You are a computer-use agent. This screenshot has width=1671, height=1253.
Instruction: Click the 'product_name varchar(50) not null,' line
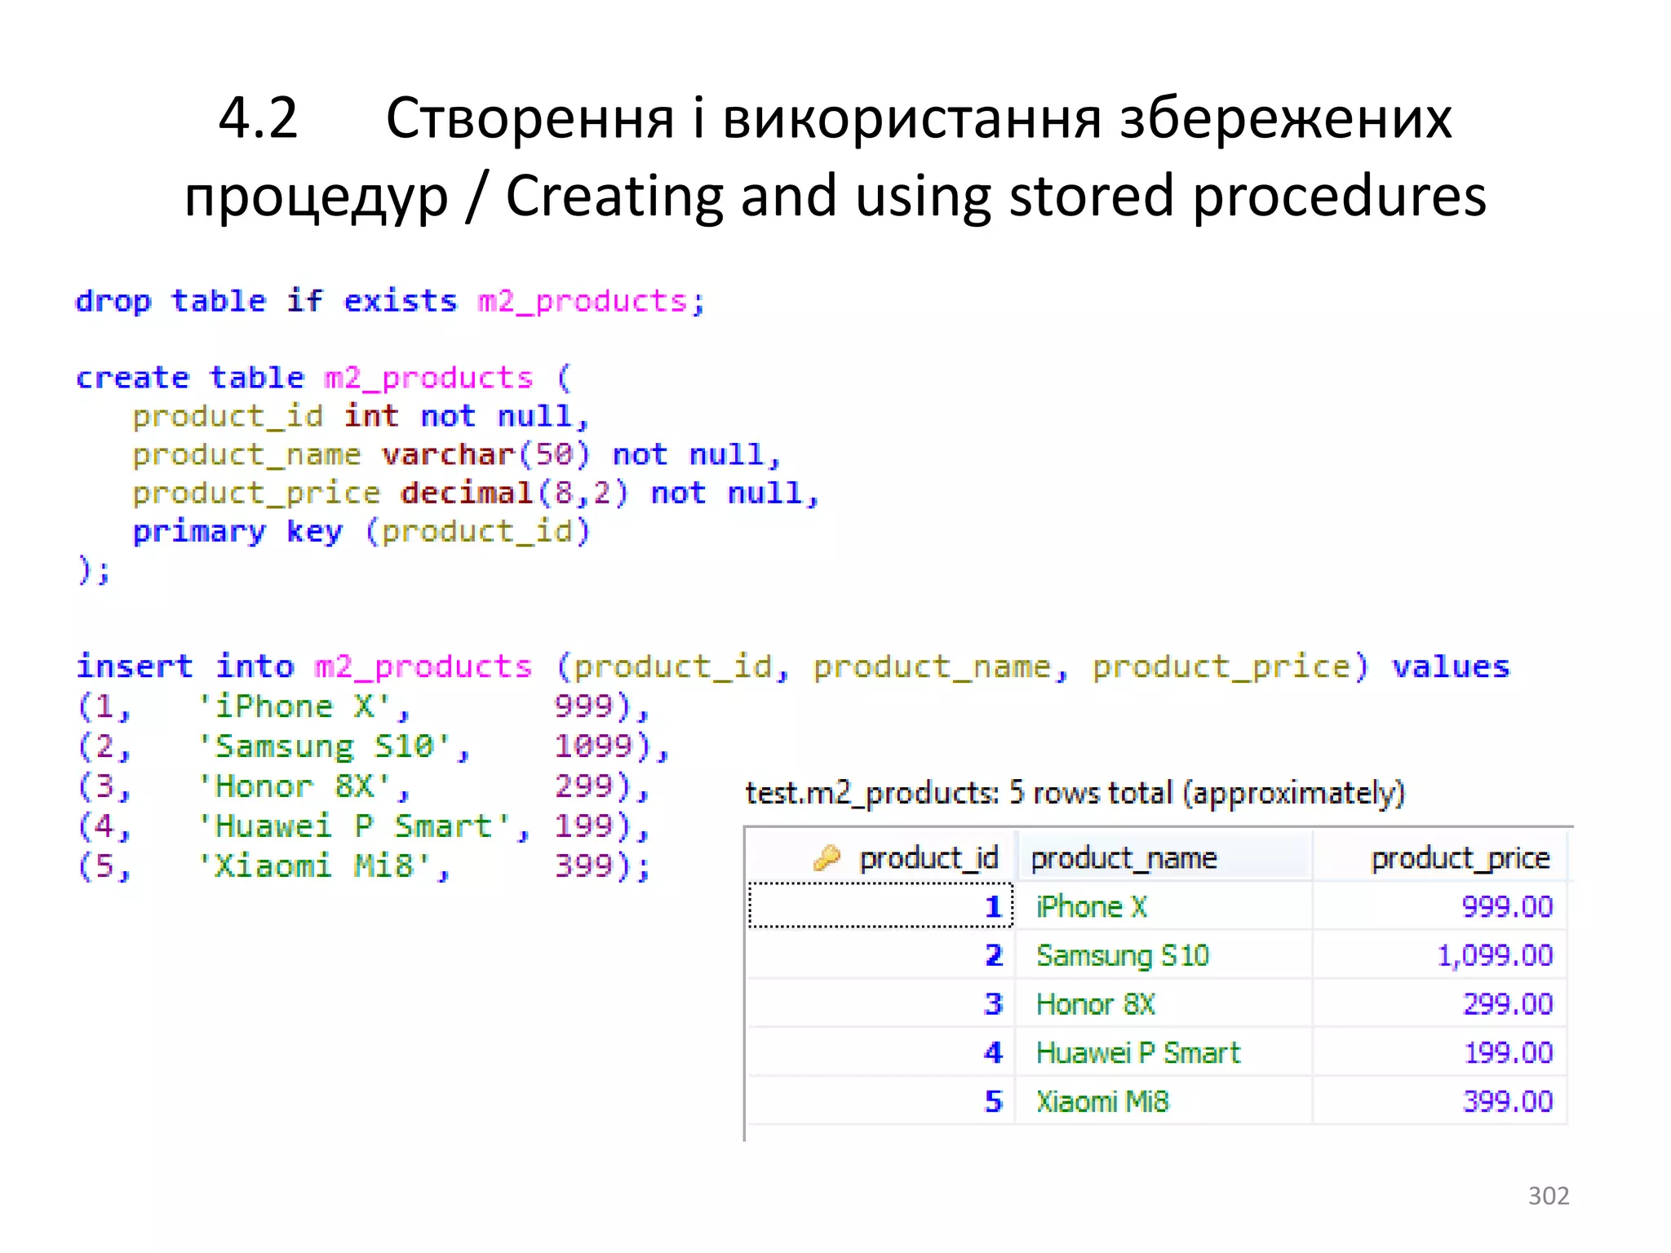tap(457, 454)
